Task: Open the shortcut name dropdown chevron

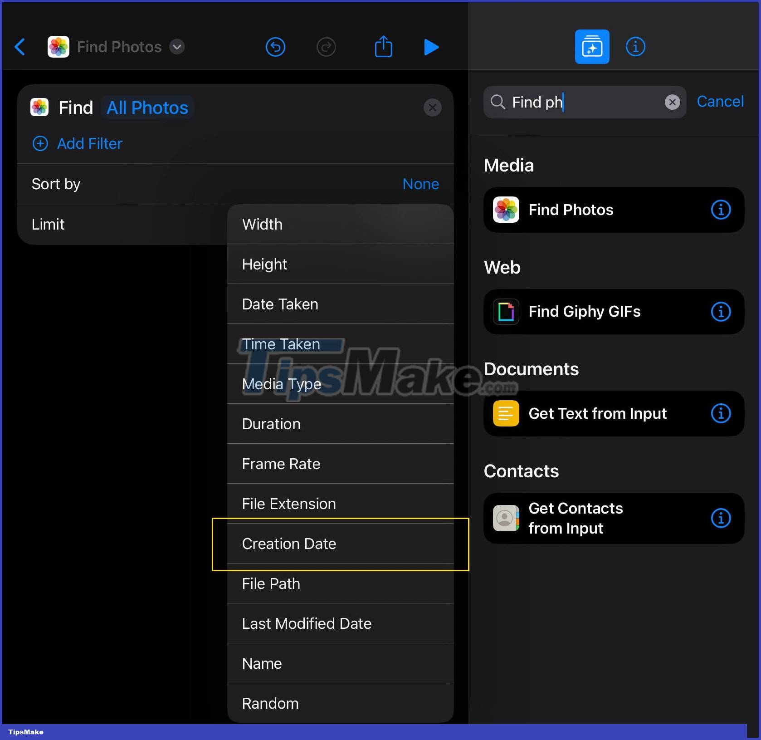Action: [177, 47]
